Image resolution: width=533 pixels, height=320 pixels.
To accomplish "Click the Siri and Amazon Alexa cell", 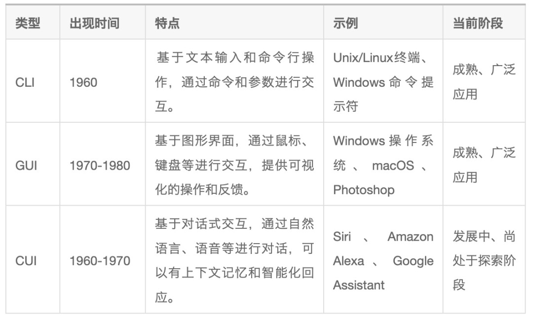I will [x=383, y=260].
